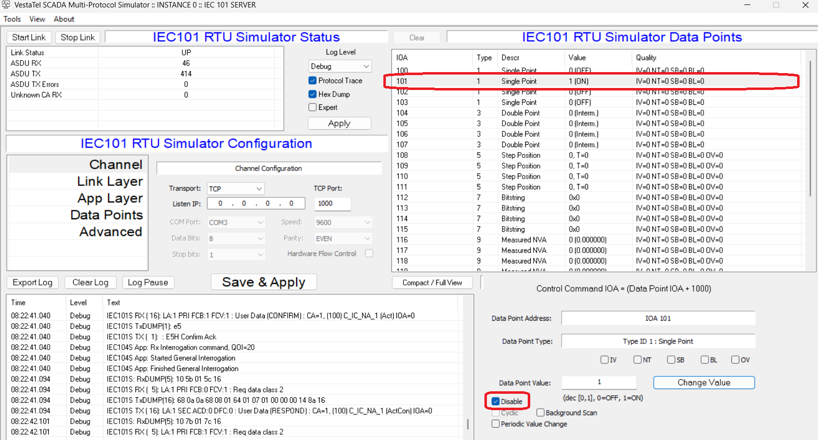Enable the Expert checkbox
Image resolution: width=818 pixels, height=440 pixels.
[x=313, y=107]
